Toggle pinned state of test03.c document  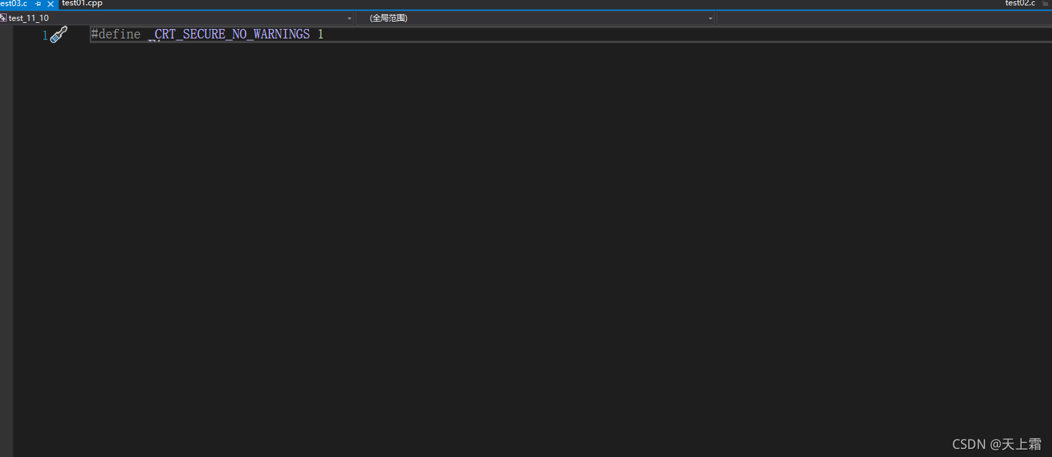38,3
